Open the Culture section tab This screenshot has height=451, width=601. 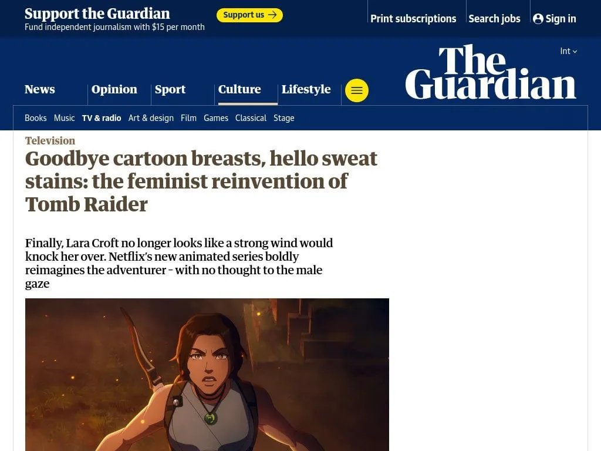[239, 89]
